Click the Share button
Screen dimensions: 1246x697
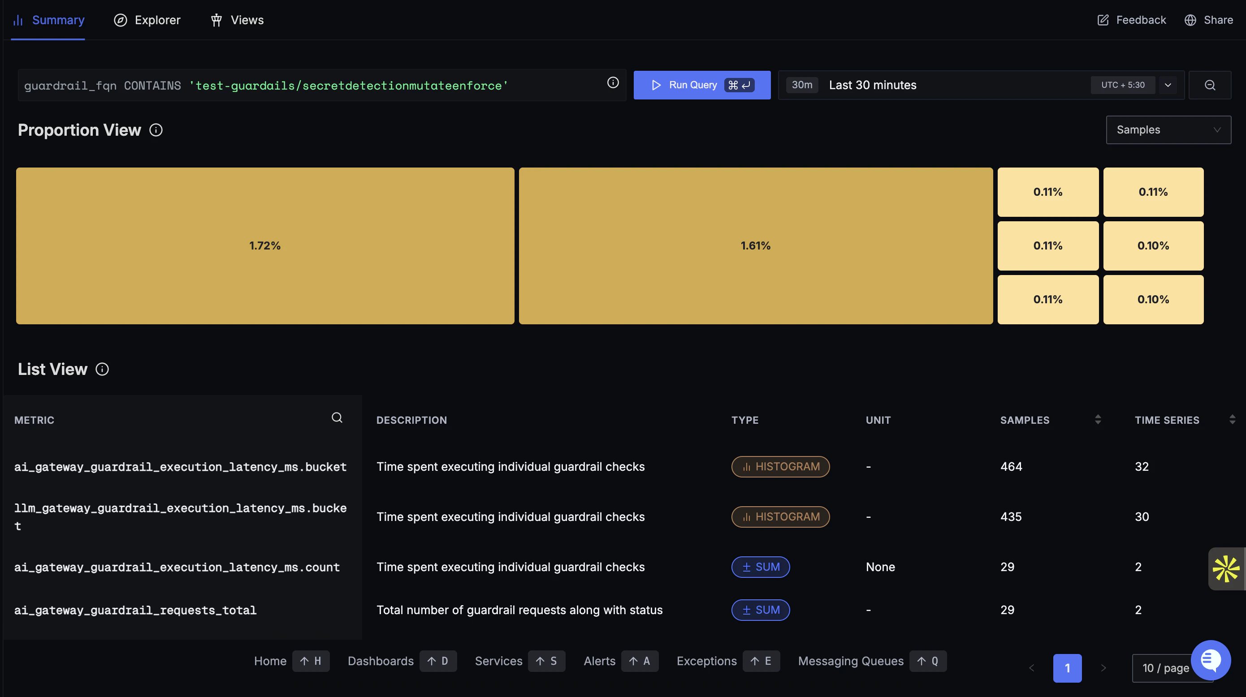pyautogui.click(x=1208, y=20)
